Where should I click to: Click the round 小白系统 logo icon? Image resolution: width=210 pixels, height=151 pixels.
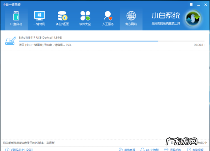click(x=193, y=19)
